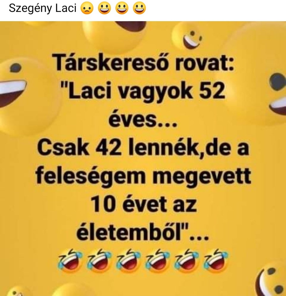
Task: Click the "feleségem megevett" text line
Action: 143,176
